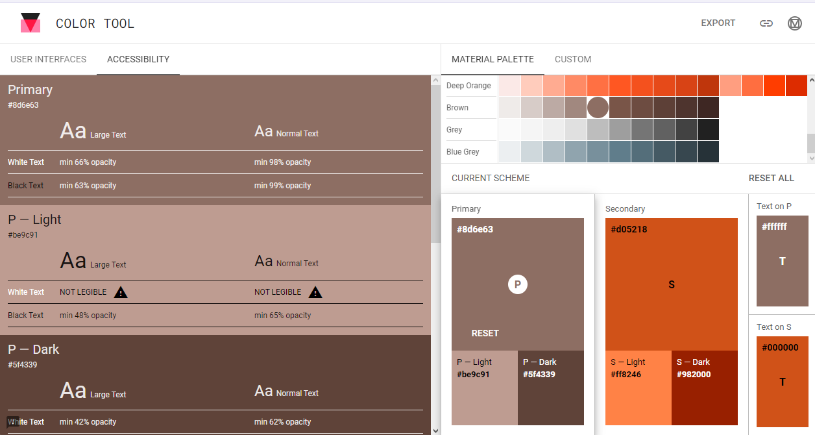The width and height of the screenshot is (815, 435).
Task: Click the 'min 48% opacity' value
Action: tap(88, 316)
